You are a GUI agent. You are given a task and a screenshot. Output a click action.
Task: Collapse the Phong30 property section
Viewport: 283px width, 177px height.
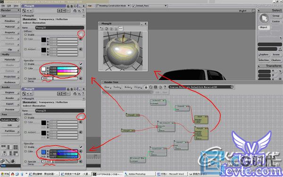tap(23, 16)
